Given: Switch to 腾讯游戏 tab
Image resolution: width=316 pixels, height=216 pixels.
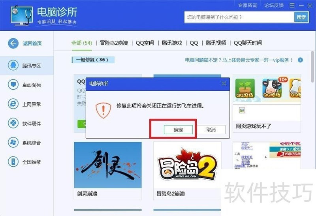Looking at the screenshot, I should [172, 43].
